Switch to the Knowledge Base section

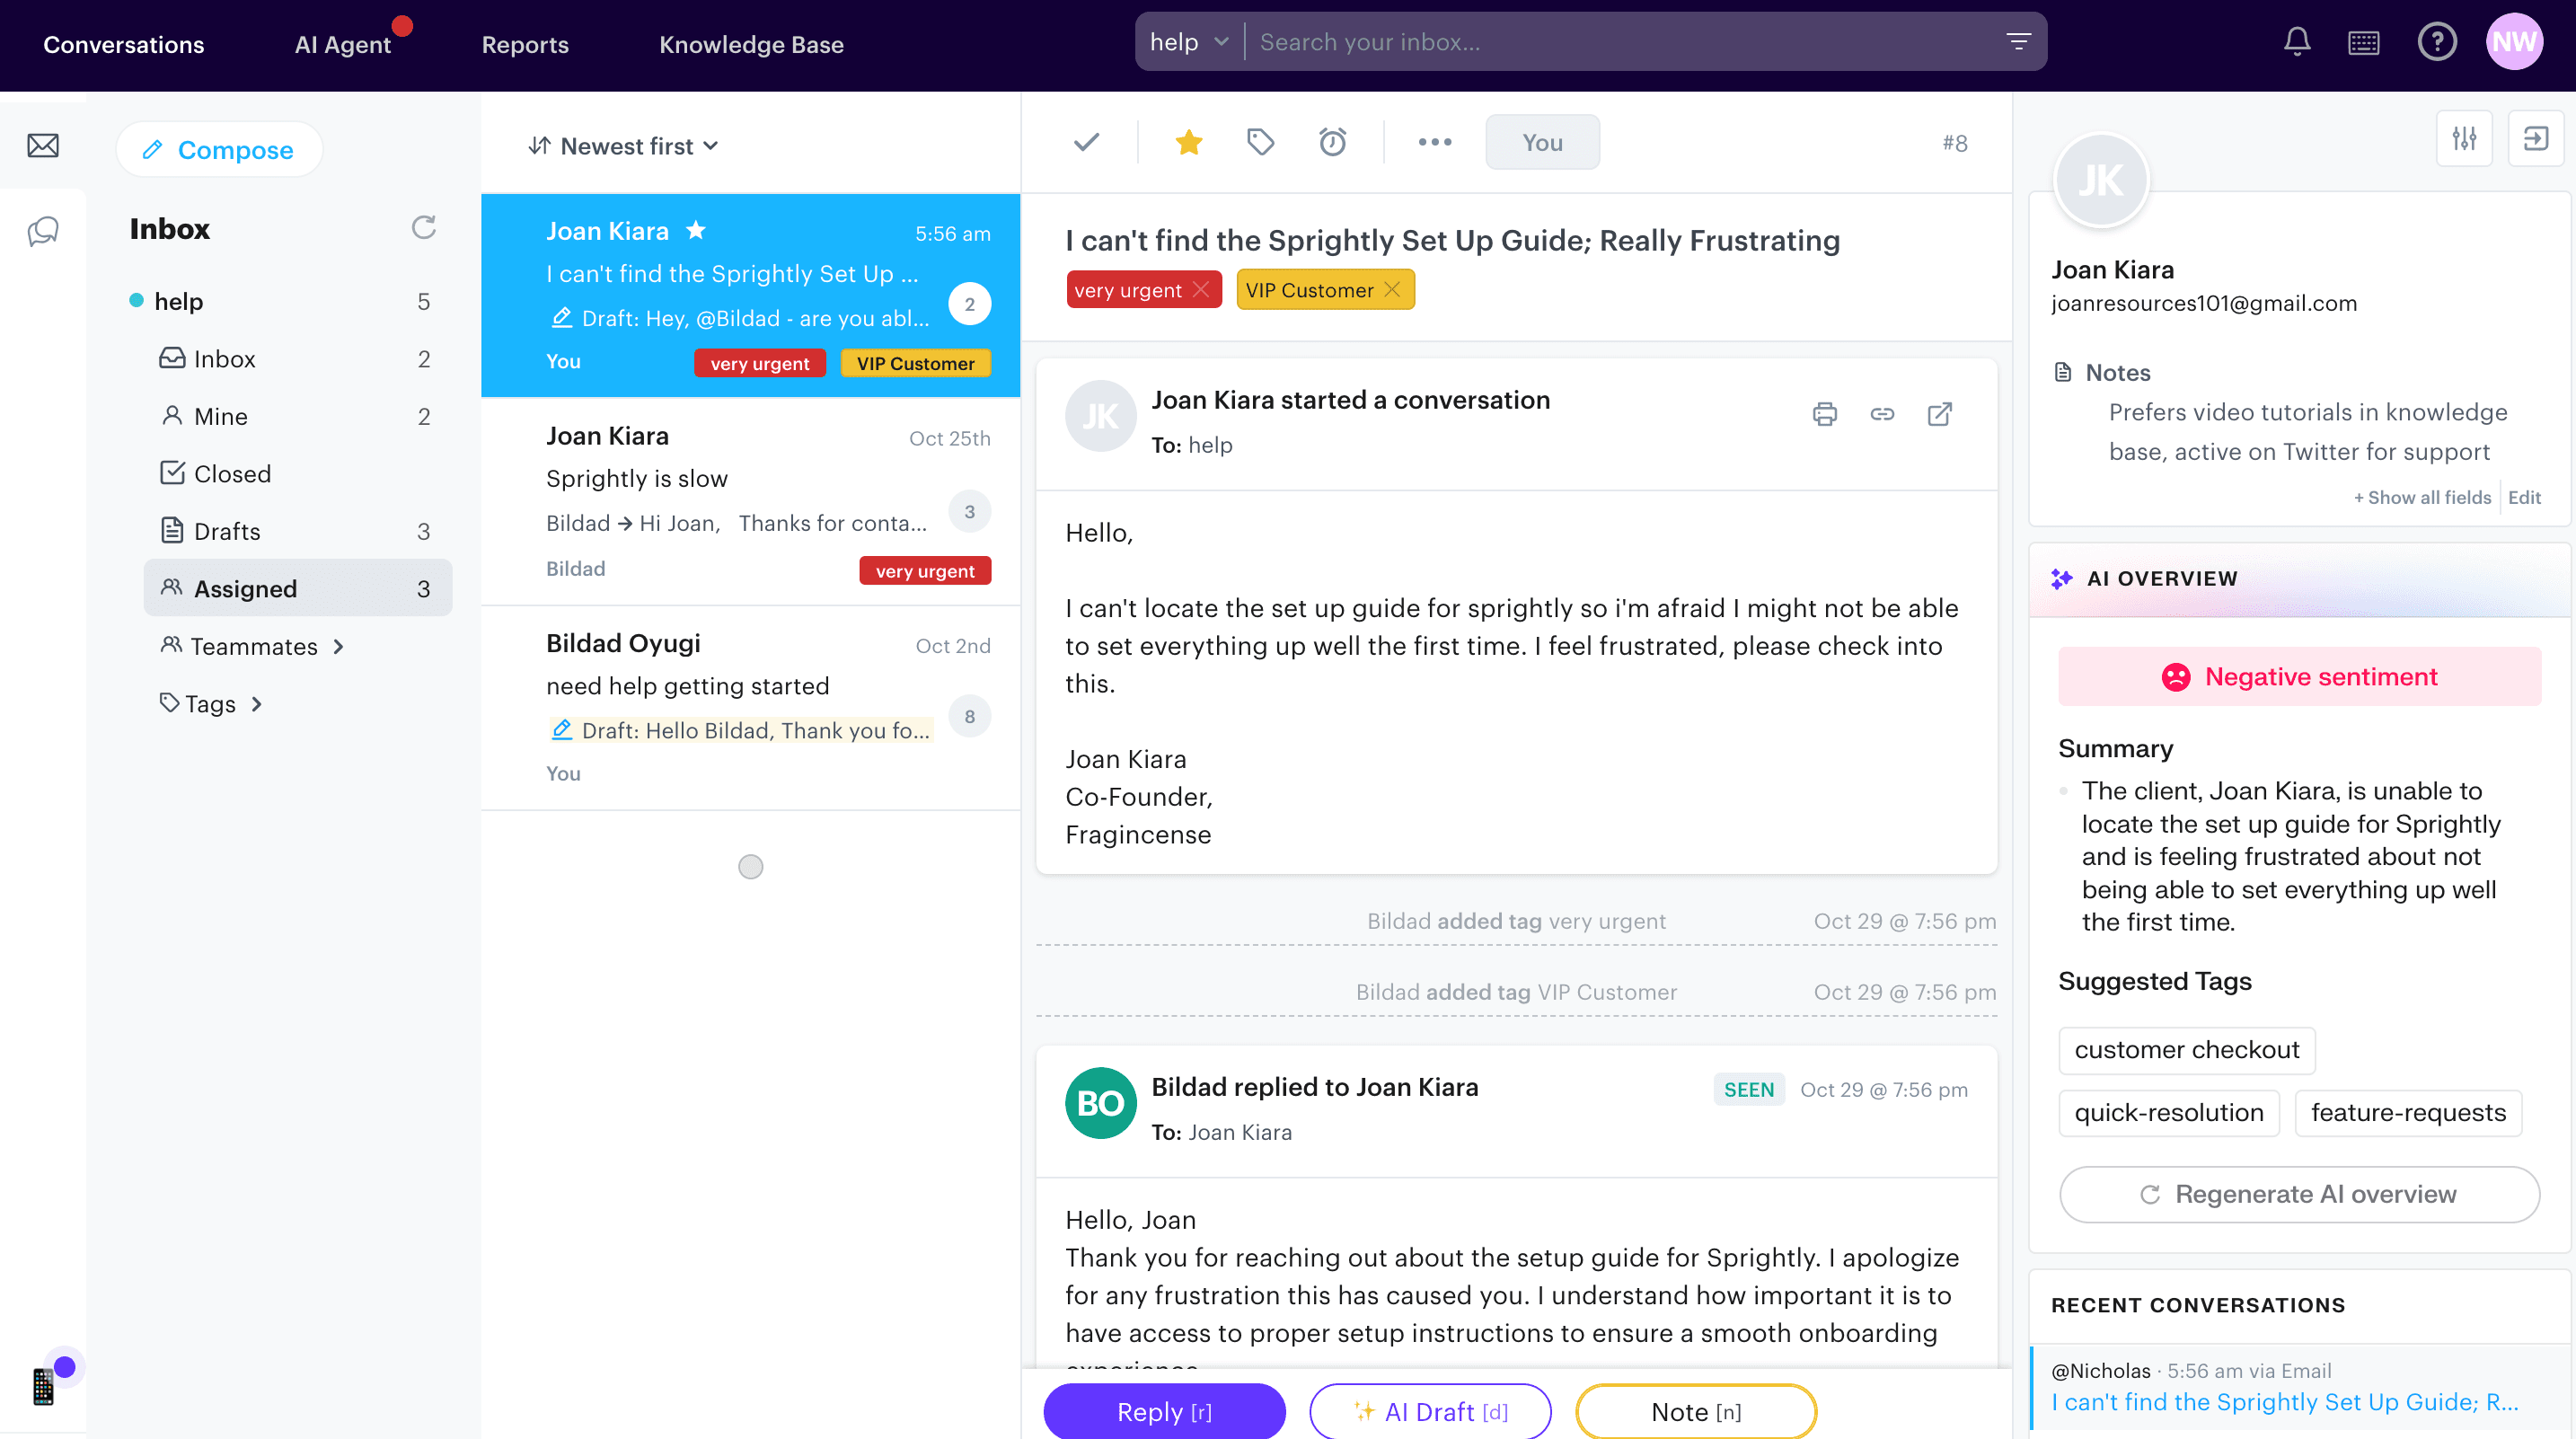point(751,44)
